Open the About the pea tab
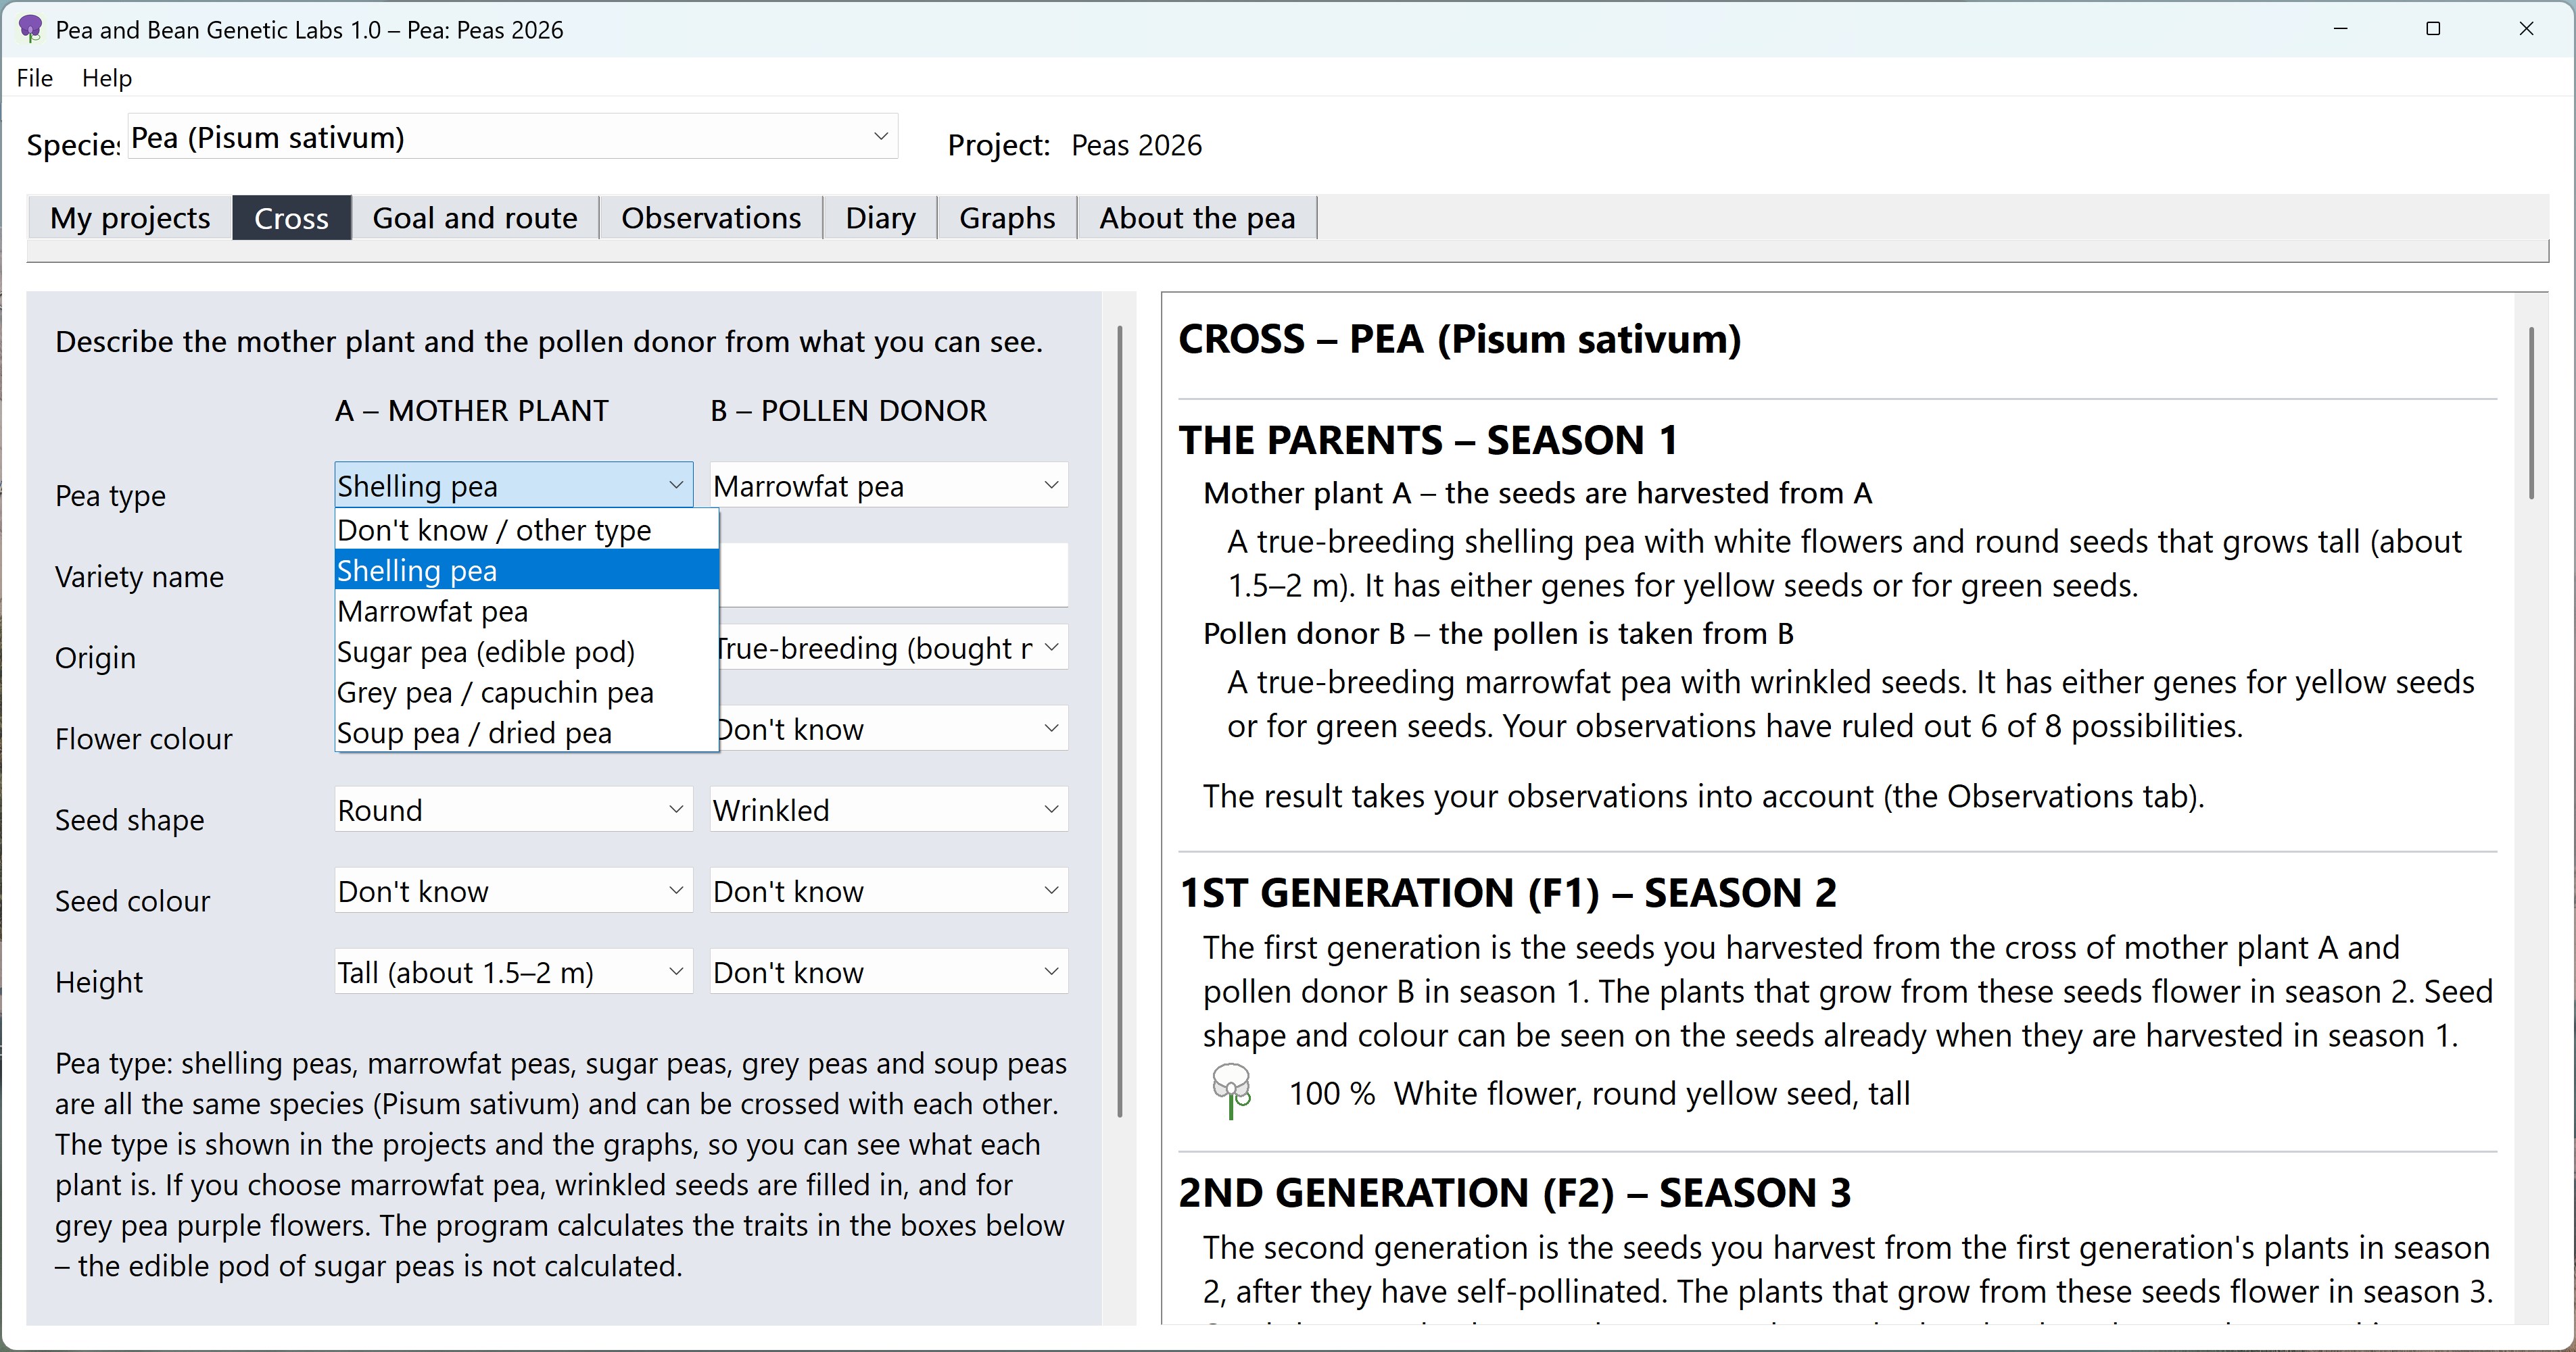 tap(1197, 218)
